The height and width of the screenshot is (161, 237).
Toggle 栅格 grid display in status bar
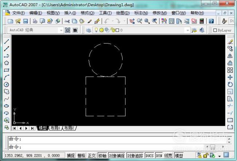click(x=81, y=156)
